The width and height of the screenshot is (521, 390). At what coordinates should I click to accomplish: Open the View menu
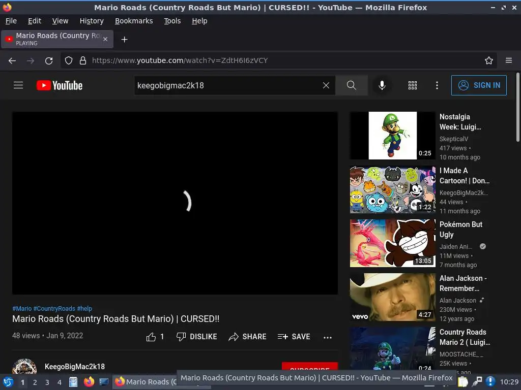(60, 21)
